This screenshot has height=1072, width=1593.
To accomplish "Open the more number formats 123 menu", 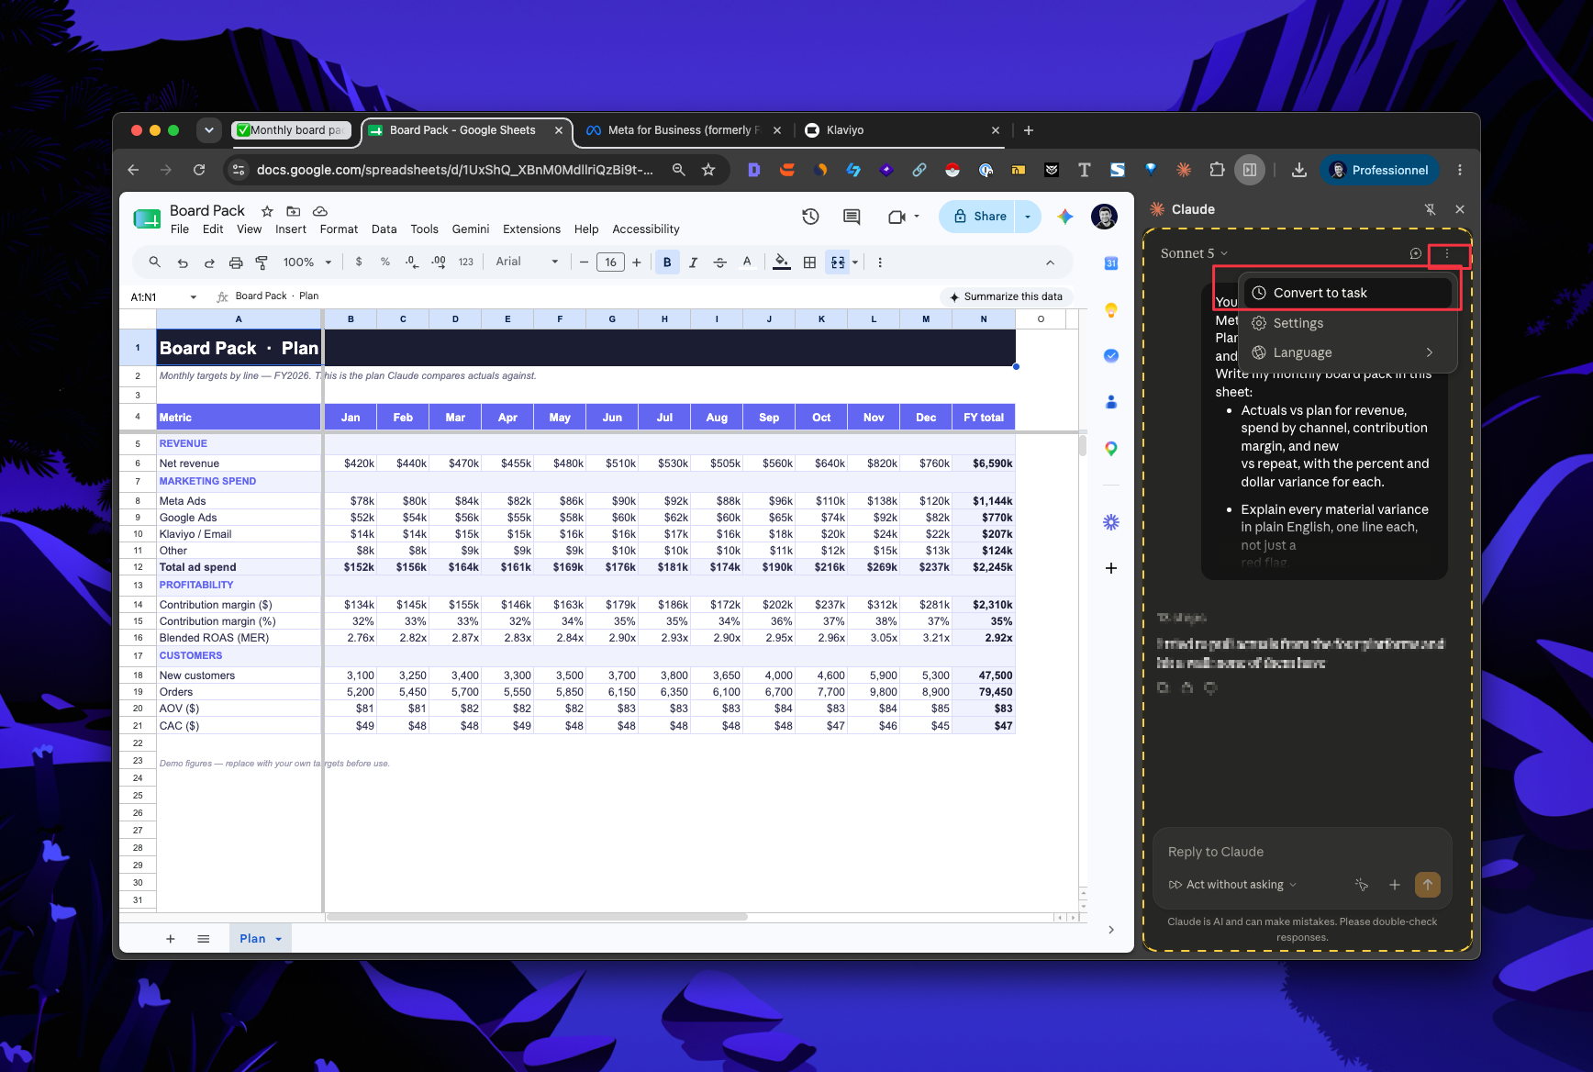I will point(466,262).
